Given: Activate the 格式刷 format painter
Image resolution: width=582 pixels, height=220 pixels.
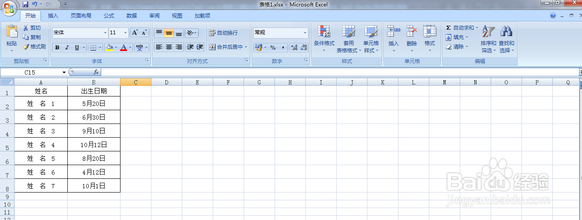Looking at the screenshot, I should point(34,47).
